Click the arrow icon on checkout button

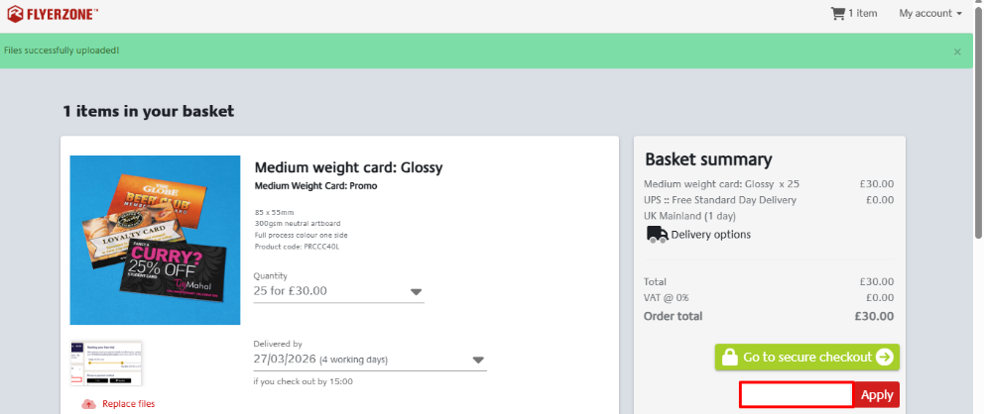[x=884, y=358]
